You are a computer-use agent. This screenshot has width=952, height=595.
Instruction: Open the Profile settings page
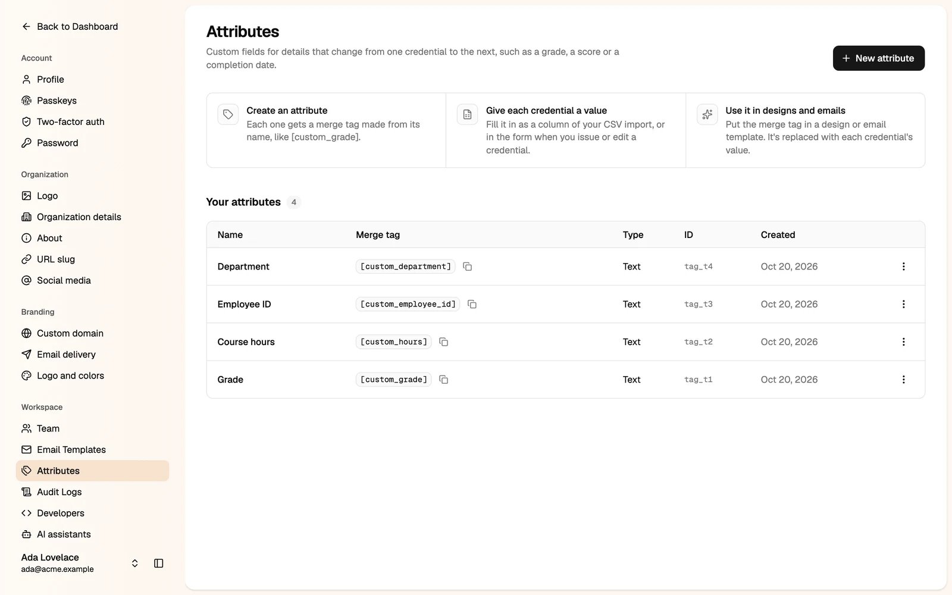92,80
